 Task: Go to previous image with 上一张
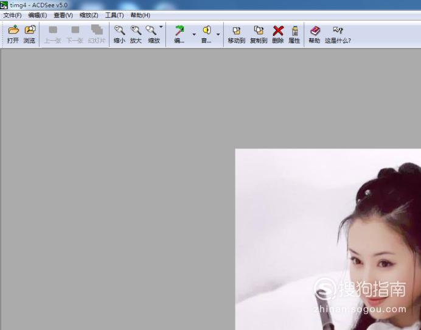(52, 34)
